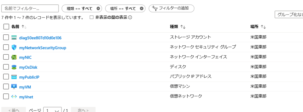Click the shield icon for myNetworkSecurityGroup
Screen dimensions: 303x112
click(x=14, y=47)
